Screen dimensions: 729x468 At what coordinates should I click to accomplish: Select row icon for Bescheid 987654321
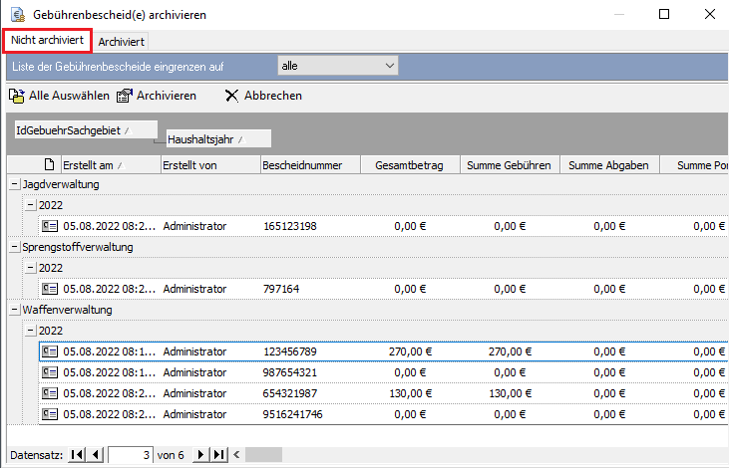50,371
